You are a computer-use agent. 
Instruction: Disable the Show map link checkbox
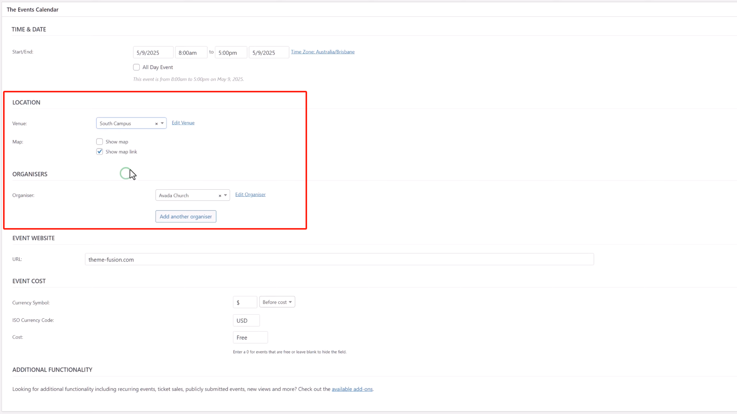point(99,151)
